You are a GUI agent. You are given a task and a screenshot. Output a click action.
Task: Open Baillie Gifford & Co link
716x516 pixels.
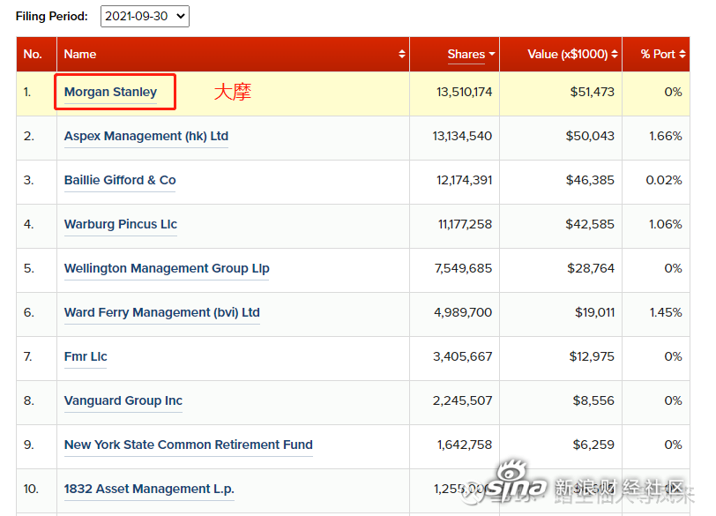(120, 180)
